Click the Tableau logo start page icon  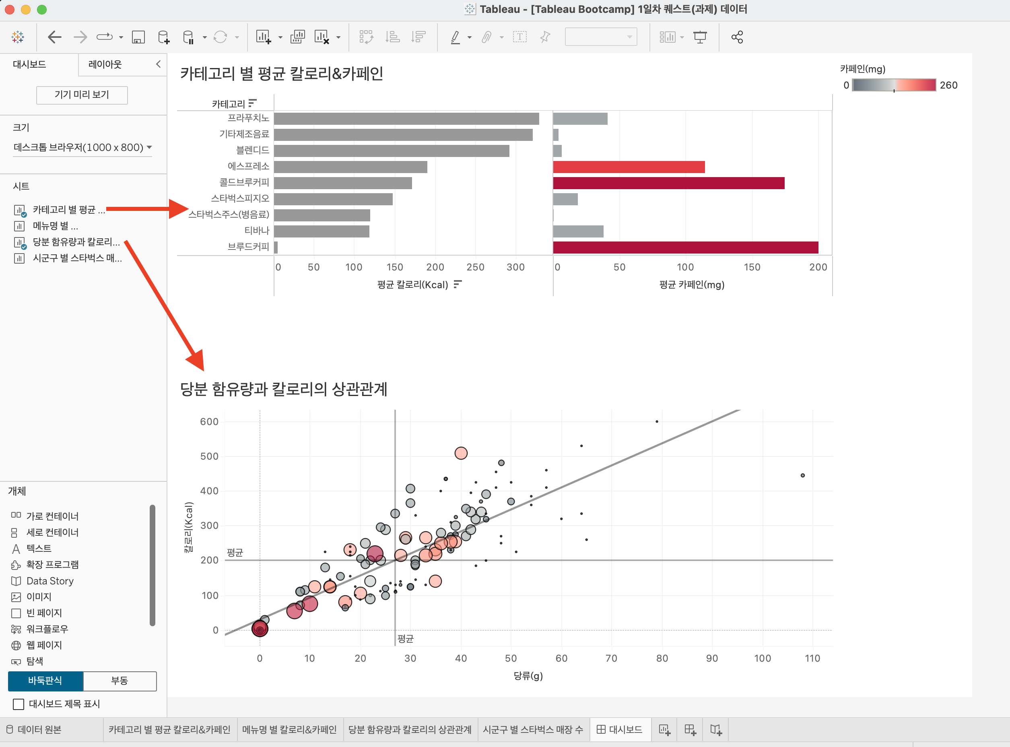pos(18,37)
